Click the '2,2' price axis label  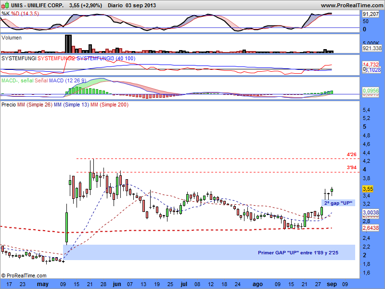366,247
